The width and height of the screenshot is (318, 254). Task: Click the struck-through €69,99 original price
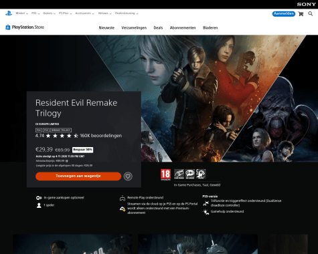pyautogui.click(x=62, y=150)
